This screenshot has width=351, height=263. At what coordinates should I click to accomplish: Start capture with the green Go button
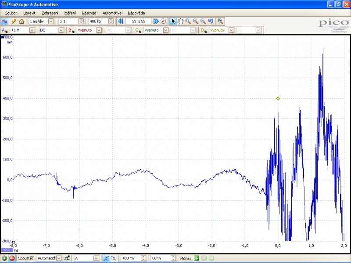[4, 259]
